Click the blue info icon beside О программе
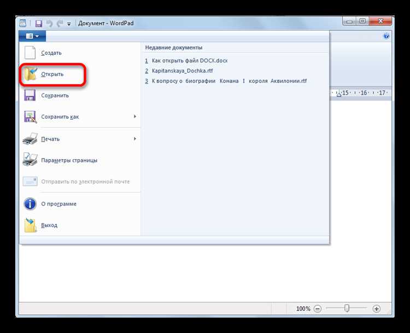 30,204
